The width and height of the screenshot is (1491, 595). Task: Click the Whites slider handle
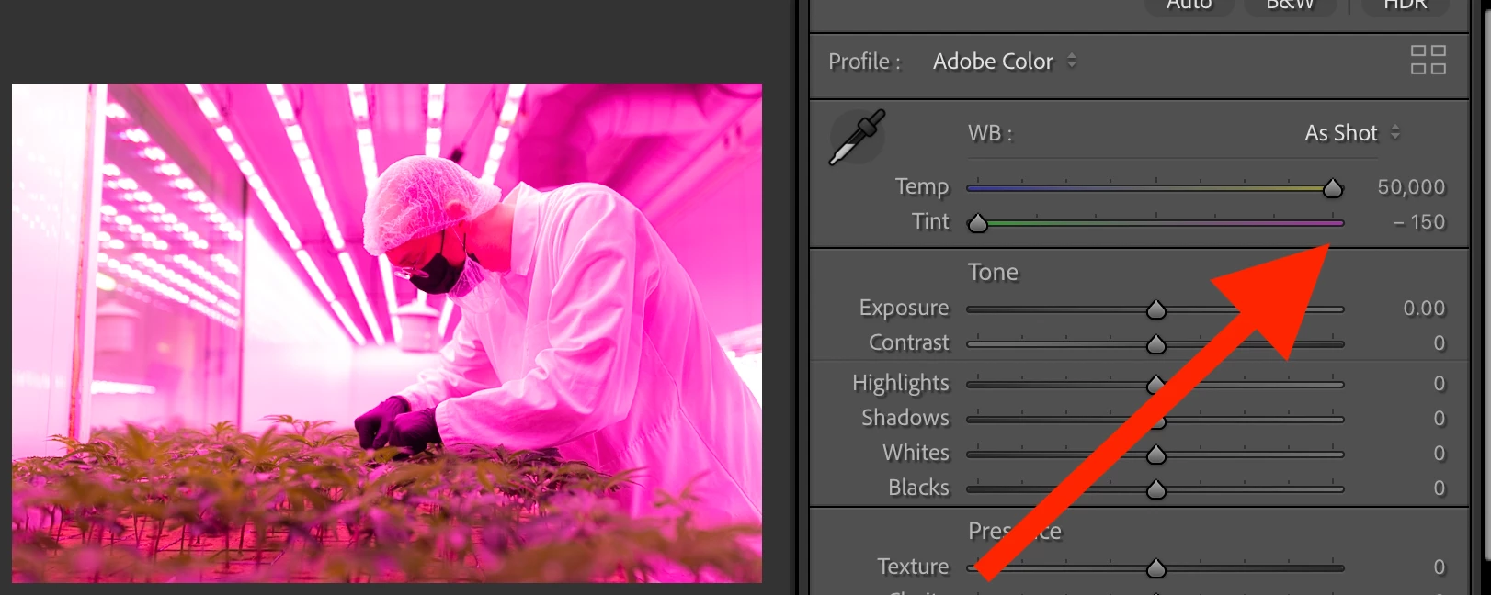pos(1156,455)
